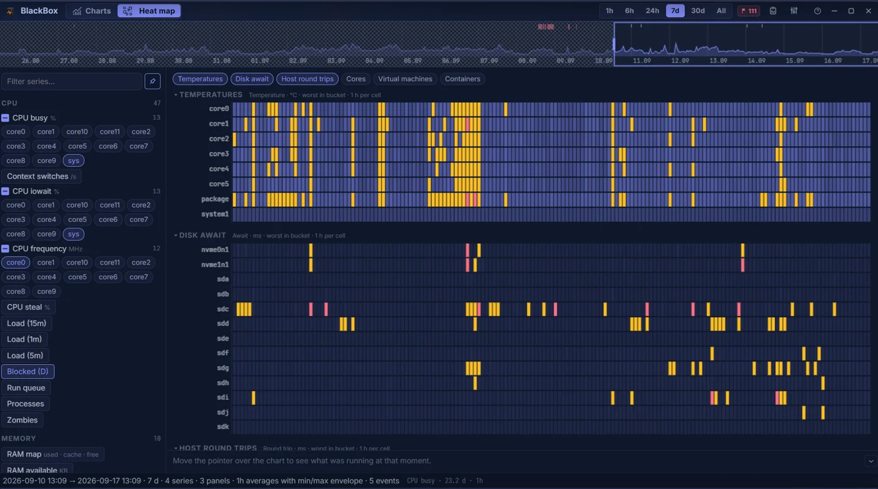This screenshot has width=878, height=489.
Task: Open the help question mark icon
Action: click(817, 11)
